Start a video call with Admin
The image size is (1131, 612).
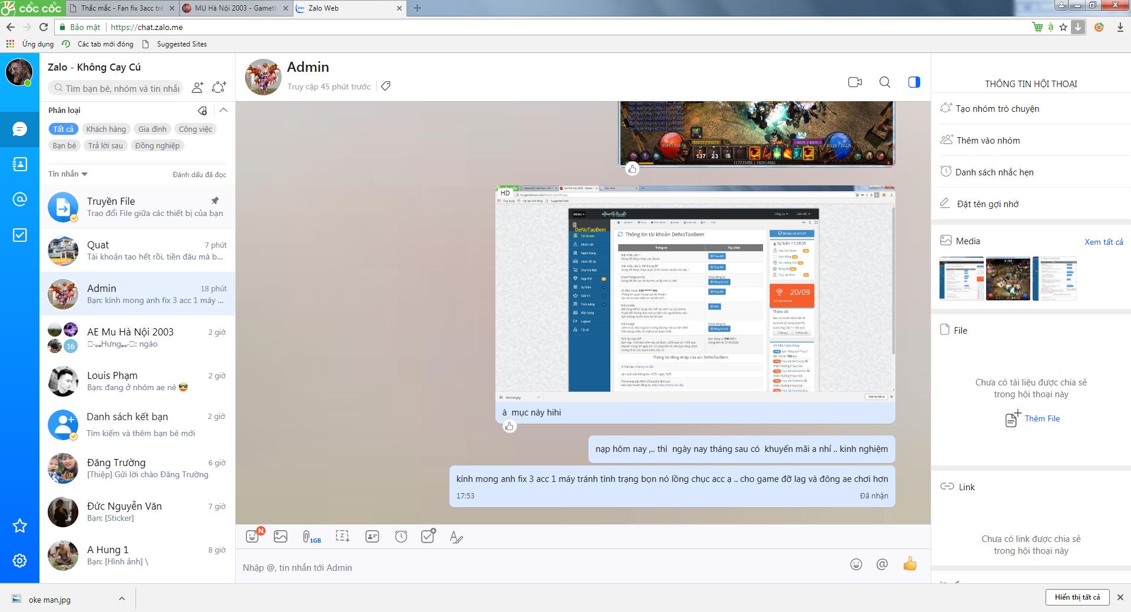coord(855,82)
